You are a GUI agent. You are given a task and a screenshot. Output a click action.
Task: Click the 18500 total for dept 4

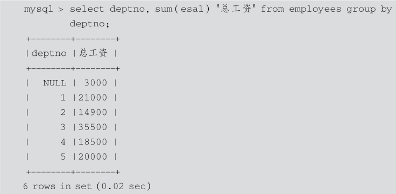[x=93, y=142]
